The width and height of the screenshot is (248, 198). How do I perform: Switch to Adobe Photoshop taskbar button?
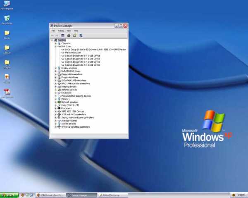click(x=112, y=195)
